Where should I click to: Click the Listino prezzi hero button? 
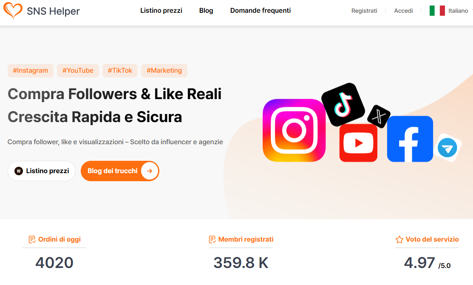[42, 171]
